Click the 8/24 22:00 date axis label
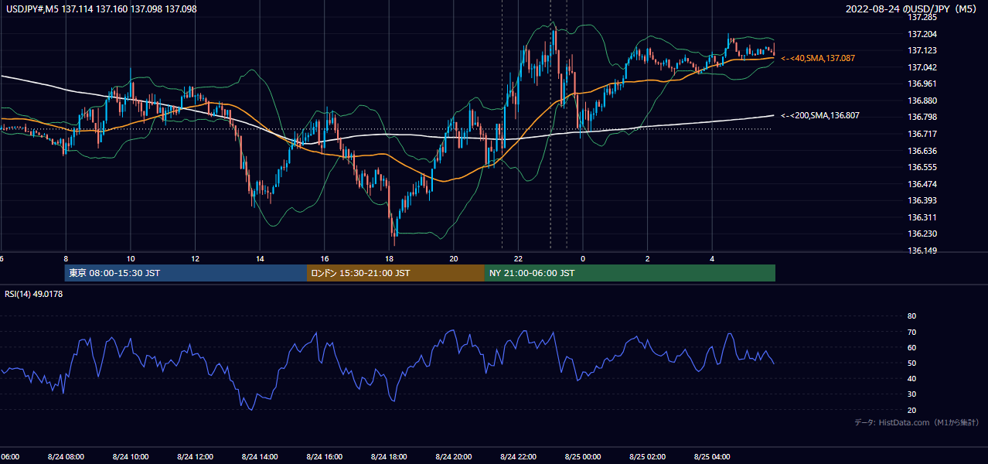988x464 pixels. pyautogui.click(x=518, y=456)
